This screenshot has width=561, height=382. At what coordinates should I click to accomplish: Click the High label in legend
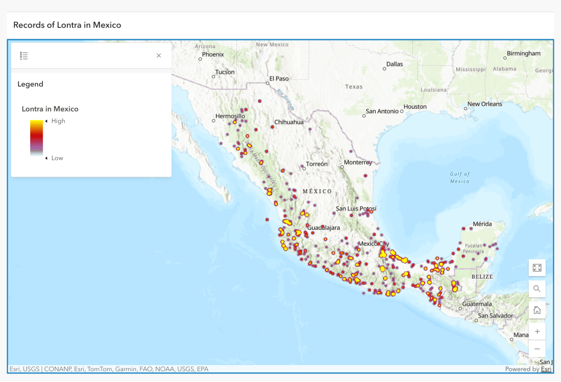tap(58, 121)
